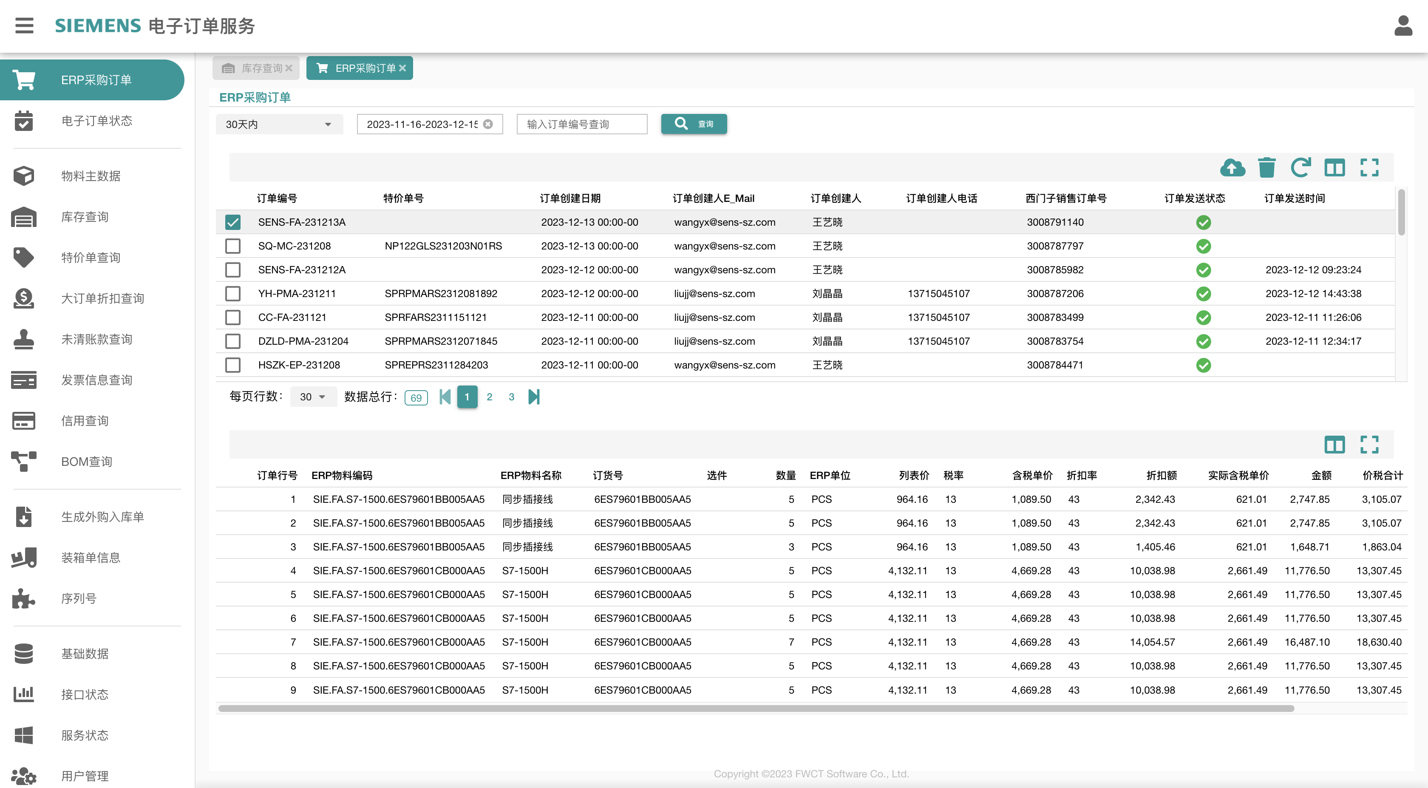Click sales order number 3008791140

[1055, 222]
